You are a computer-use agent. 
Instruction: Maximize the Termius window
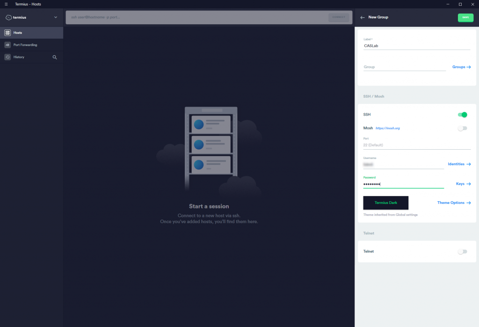click(460, 4)
